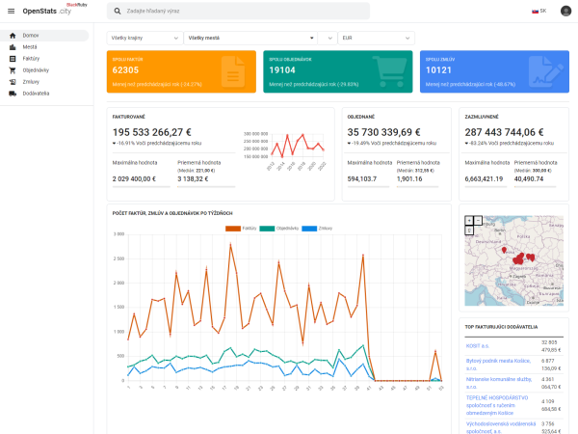Image resolution: width=578 pixels, height=434 pixels.
Task: Open the orange Spolu faktúr card
Action: click(x=181, y=71)
